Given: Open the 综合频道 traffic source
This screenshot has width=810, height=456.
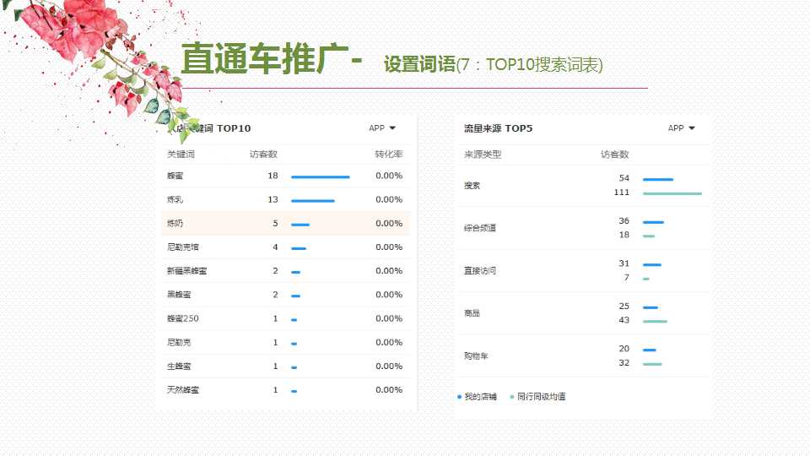Looking at the screenshot, I should pyautogui.click(x=479, y=228).
